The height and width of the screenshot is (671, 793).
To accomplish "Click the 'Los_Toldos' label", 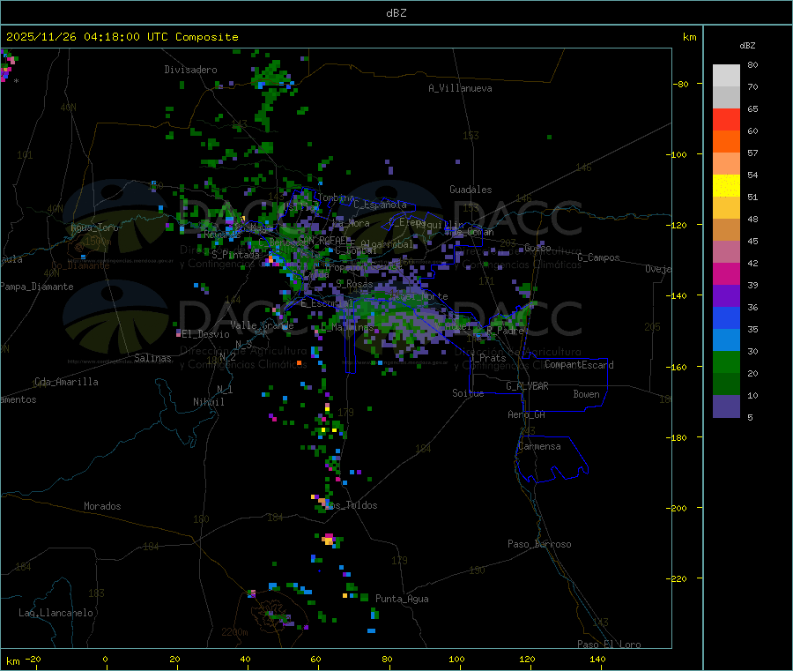I will [x=352, y=505].
